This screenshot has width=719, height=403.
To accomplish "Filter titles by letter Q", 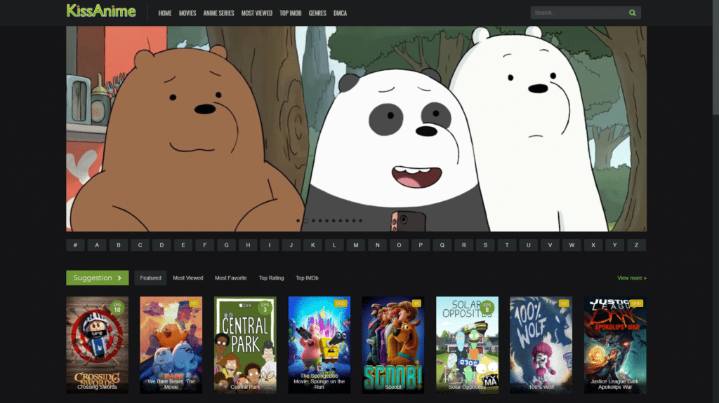I will (442, 245).
